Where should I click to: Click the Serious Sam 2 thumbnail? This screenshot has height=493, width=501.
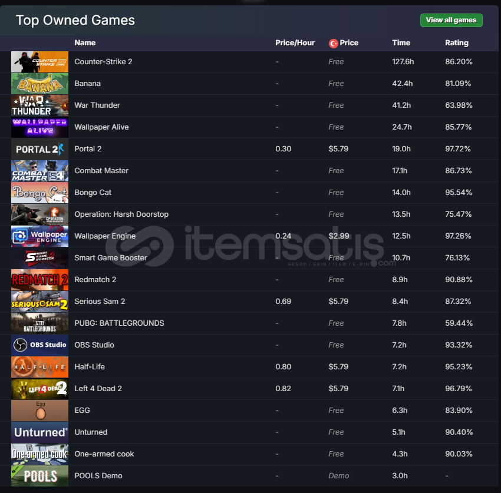point(39,302)
